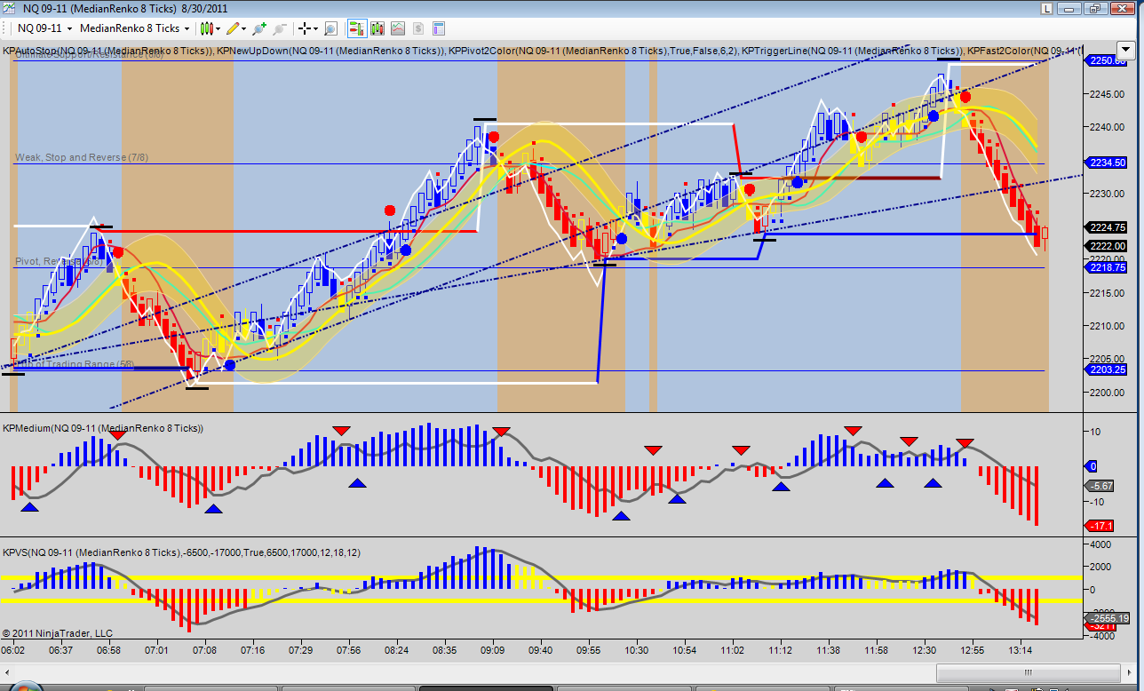Click the KPVS indicator panel label
Screen dimensions: 1144x691
click(x=181, y=552)
